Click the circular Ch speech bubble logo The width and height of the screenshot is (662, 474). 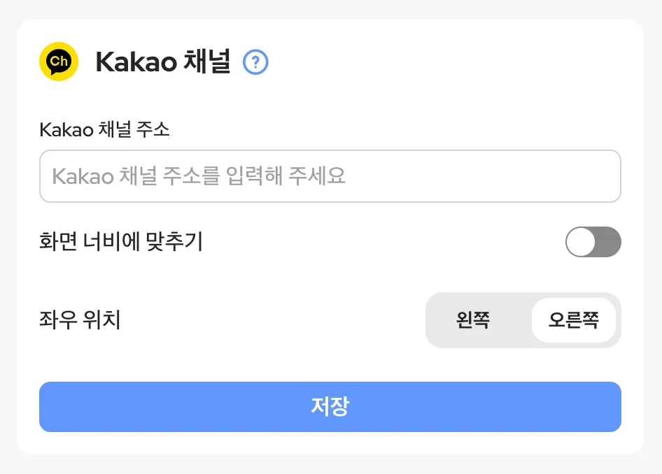point(59,62)
